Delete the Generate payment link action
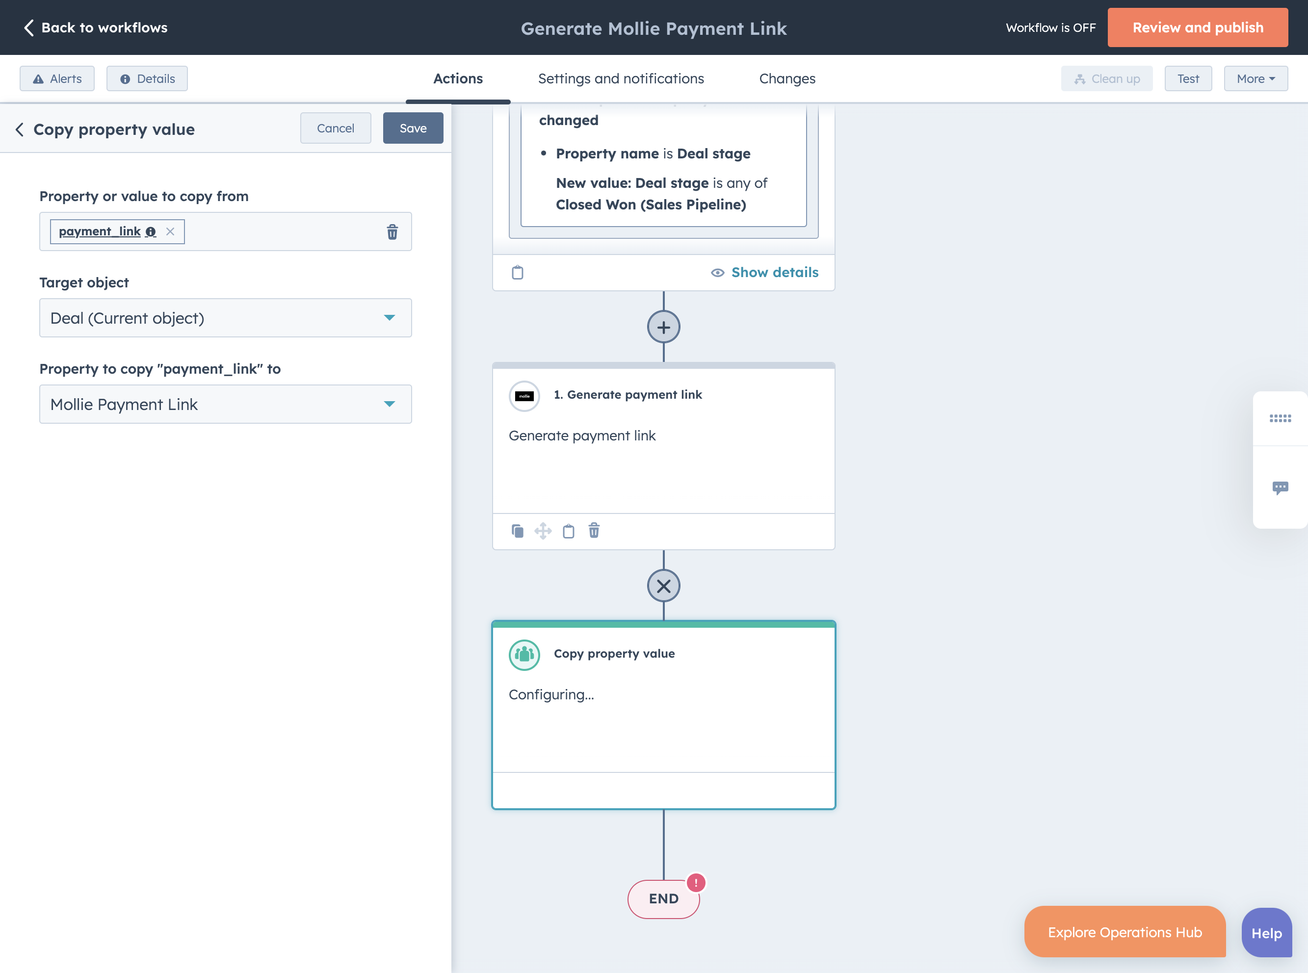Viewport: 1308px width, 973px height. coord(594,531)
